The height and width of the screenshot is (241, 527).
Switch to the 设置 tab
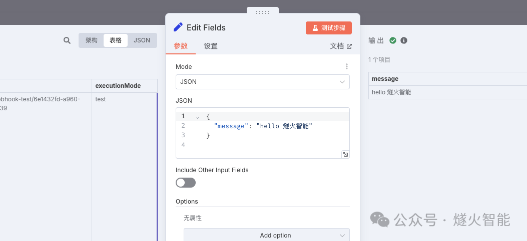click(x=211, y=46)
